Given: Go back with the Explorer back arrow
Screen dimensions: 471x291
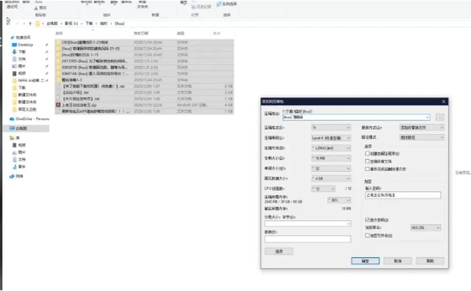Looking at the screenshot, I should [x=8, y=24].
